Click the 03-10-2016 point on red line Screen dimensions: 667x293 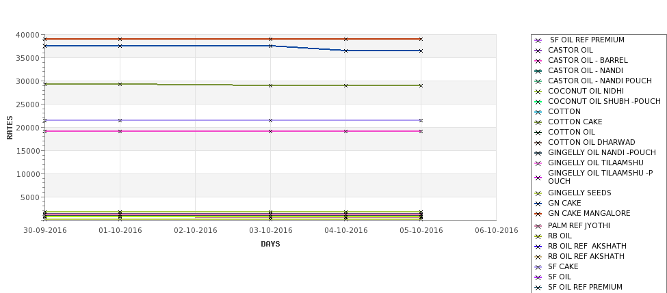pyautogui.click(x=270, y=39)
